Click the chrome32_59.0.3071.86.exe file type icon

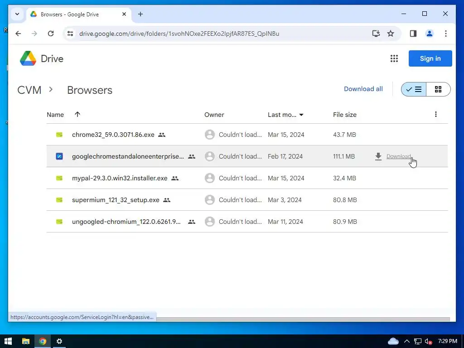click(x=59, y=135)
